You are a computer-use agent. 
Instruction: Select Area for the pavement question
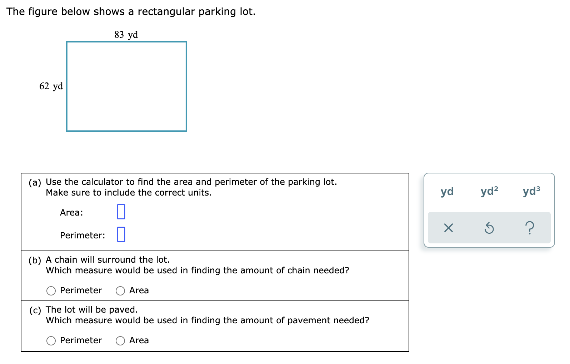pos(120,340)
